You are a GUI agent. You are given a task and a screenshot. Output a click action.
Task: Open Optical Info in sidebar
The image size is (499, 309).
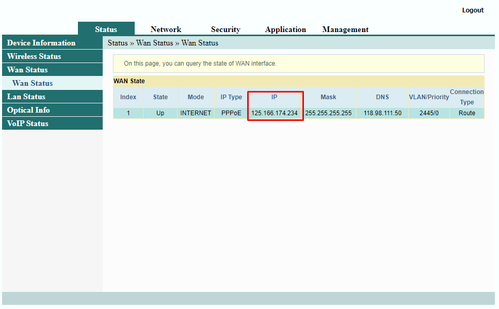click(28, 110)
